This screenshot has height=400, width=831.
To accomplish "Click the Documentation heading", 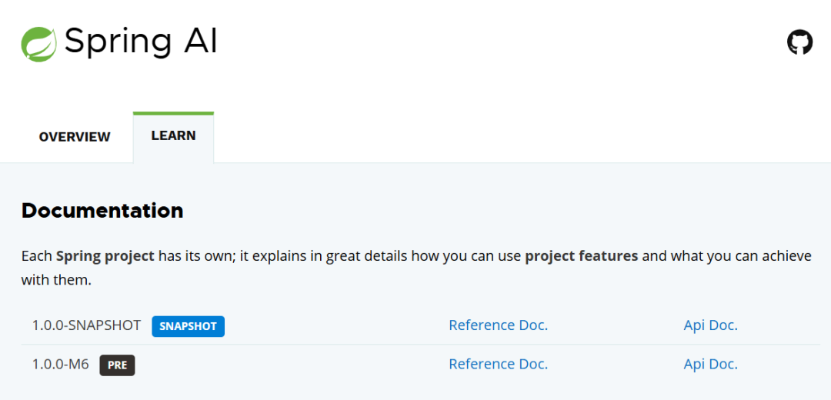I will tap(102, 211).
